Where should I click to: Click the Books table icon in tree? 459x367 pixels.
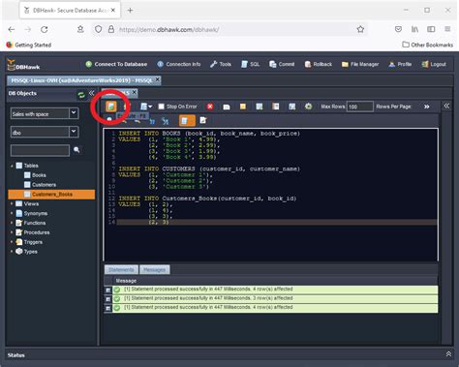click(27, 175)
